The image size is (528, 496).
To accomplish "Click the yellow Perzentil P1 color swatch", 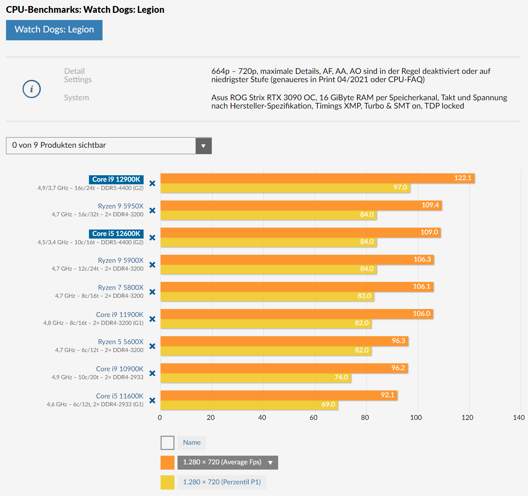I will click(x=167, y=482).
